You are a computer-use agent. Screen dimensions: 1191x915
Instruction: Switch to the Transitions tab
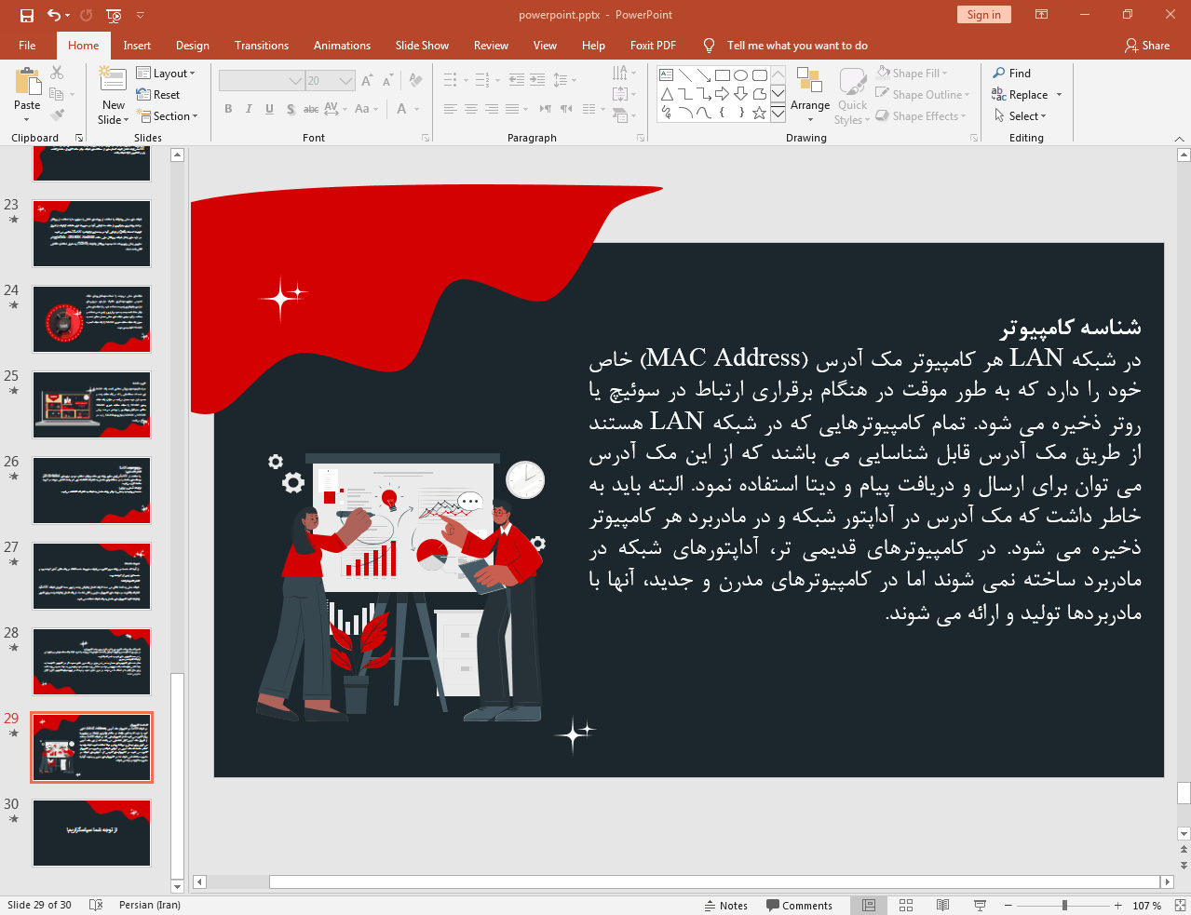coord(262,45)
